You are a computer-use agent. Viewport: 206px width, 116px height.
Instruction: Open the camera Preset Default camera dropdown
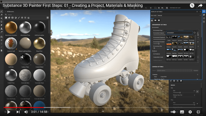174,71
